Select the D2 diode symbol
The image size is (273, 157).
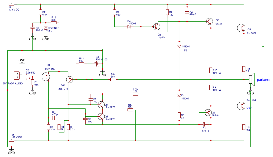(179, 46)
